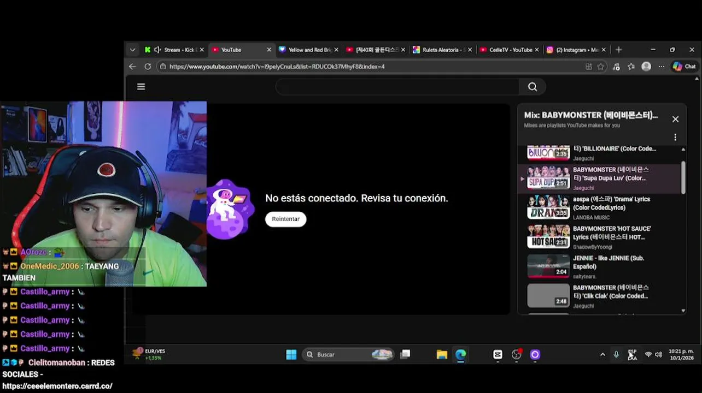Viewport: 702px width, 393px height.
Task: Open 'Clik Clak' playlist video title
Action: click(x=611, y=292)
